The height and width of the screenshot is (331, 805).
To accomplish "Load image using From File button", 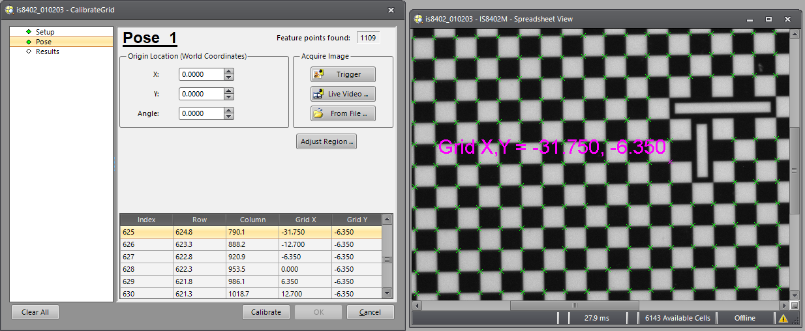I will [x=343, y=113].
